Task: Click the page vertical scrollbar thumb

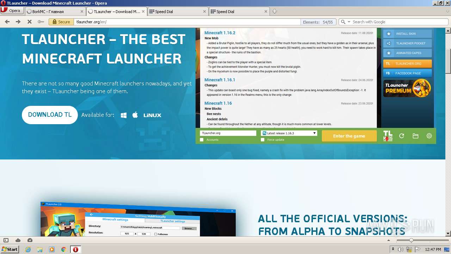Action: (x=448, y=61)
